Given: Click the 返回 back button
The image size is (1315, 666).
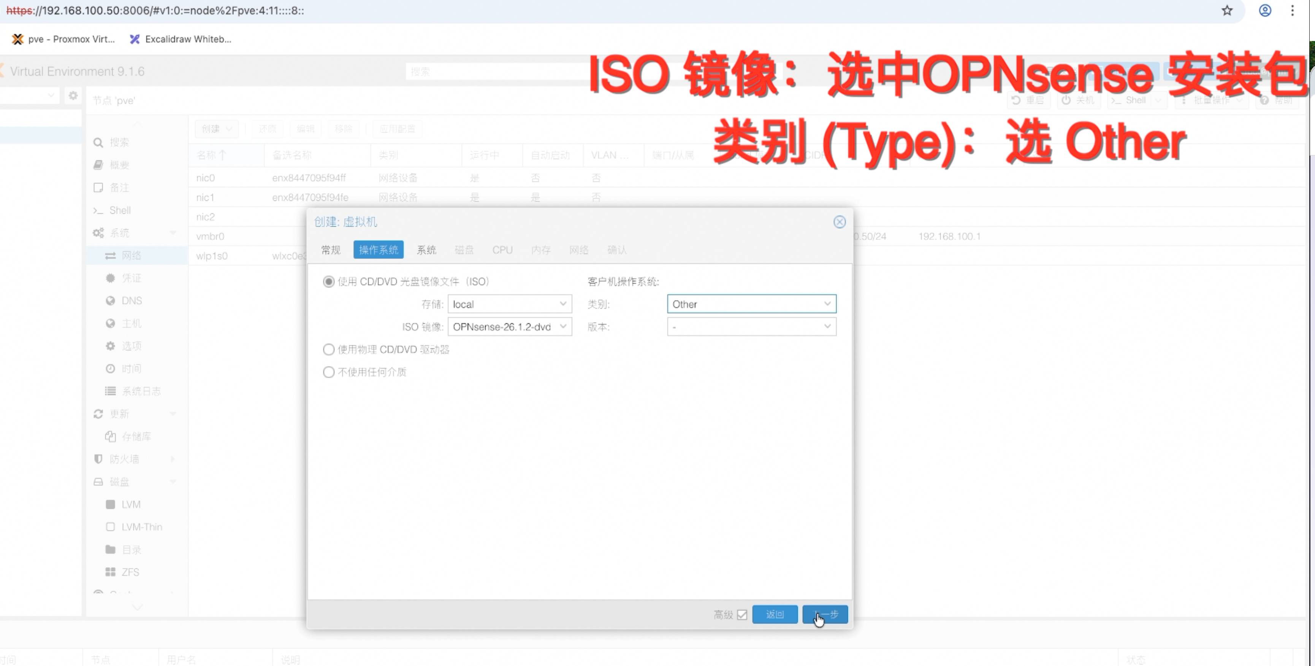Looking at the screenshot, I should (x=775, y=614).
